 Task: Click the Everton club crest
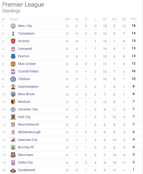13,56
